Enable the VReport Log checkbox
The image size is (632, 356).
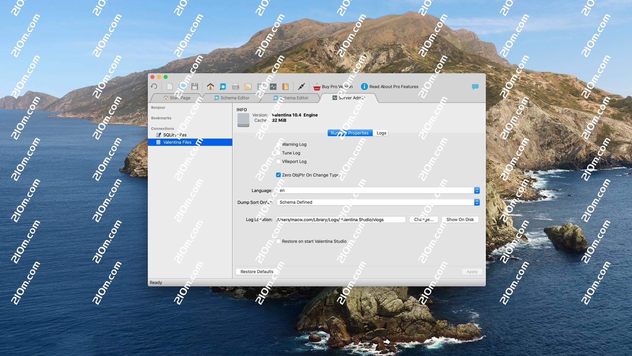click(x=278, y=161)
